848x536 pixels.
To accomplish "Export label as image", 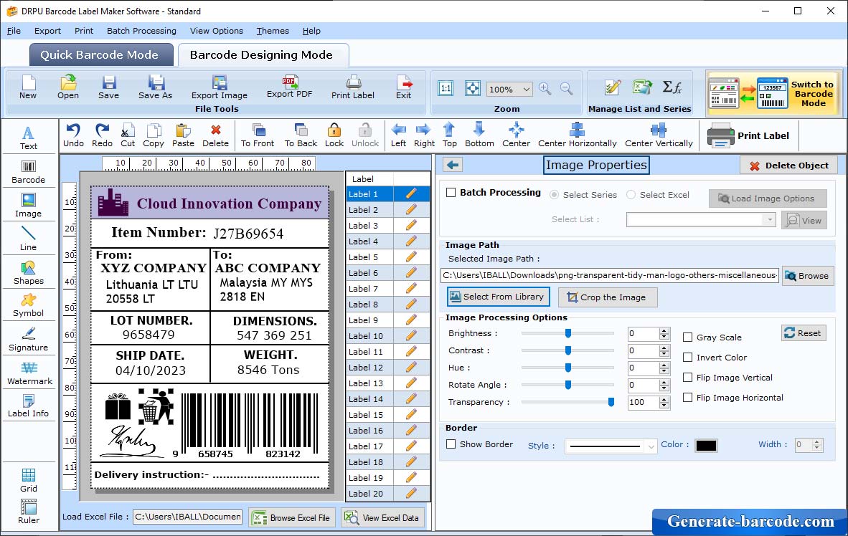I will point(219,87).
